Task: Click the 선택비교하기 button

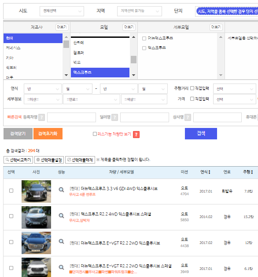Action: click(x=18, y=160)
